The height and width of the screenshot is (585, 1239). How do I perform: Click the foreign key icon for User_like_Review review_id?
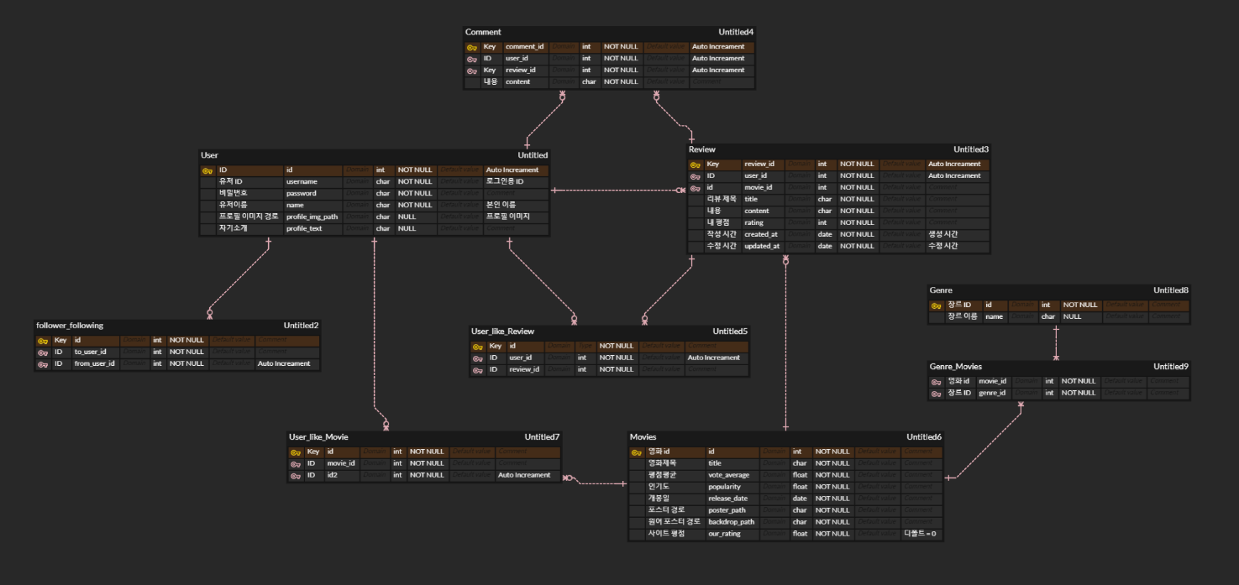point(477,370)
